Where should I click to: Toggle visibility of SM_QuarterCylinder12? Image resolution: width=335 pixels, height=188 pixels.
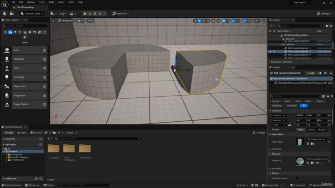[x=270, y=52]
